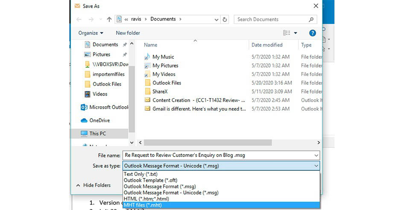Screen dimensions: 410x210
Task: Expand the breadcrumb overflow « chevron
Action: 126,19
